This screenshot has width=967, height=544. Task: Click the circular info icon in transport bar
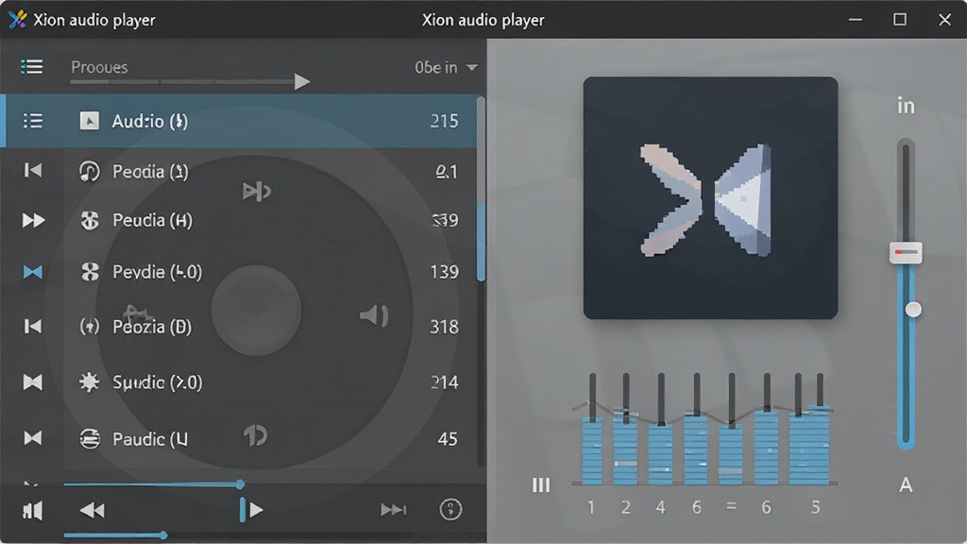click(450, 509)
